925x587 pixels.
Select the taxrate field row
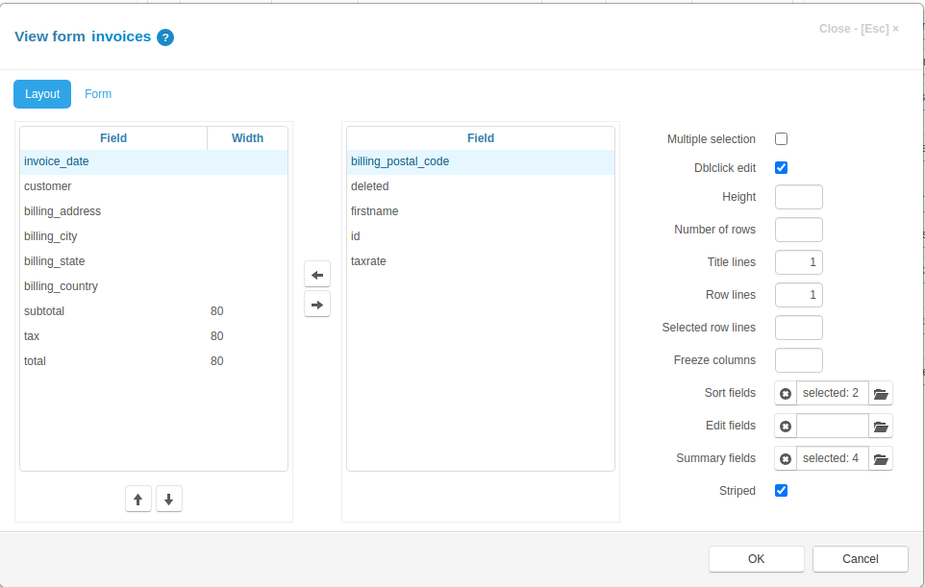pos(481,261)
